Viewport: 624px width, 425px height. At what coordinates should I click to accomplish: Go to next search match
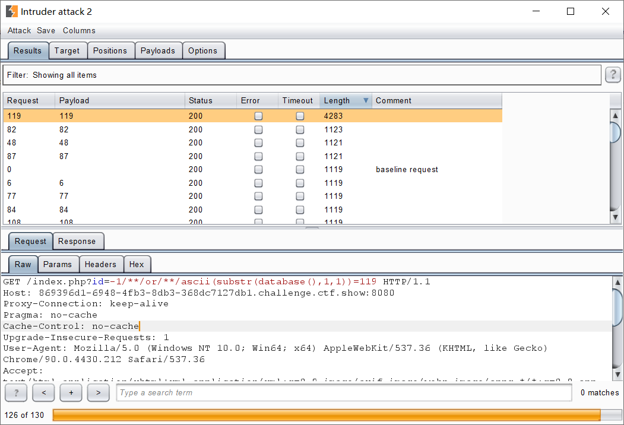pos(99,393)
